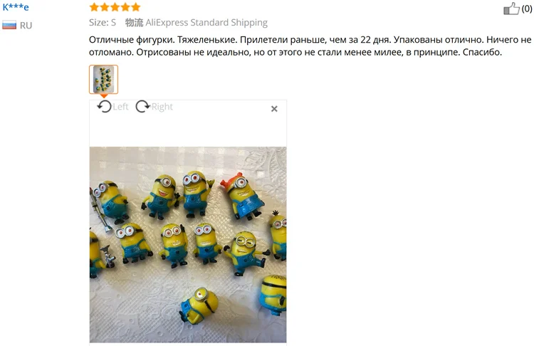Image resolution: width=534 pixels, height=346 pixels.
Task: Click the helpful vote count (0)
Action: pyautogui.click(x=526, y=9)
